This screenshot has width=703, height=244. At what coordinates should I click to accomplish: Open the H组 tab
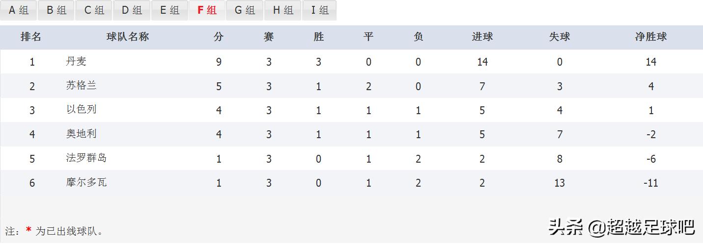[x=282, y=10]
